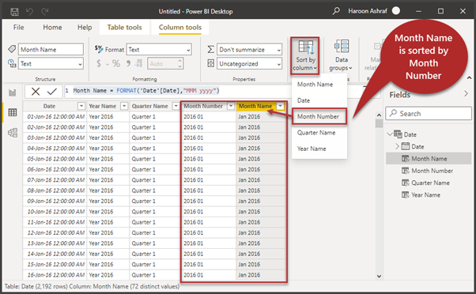
Task: Click the Sort by column button
Action: (304, 56)
